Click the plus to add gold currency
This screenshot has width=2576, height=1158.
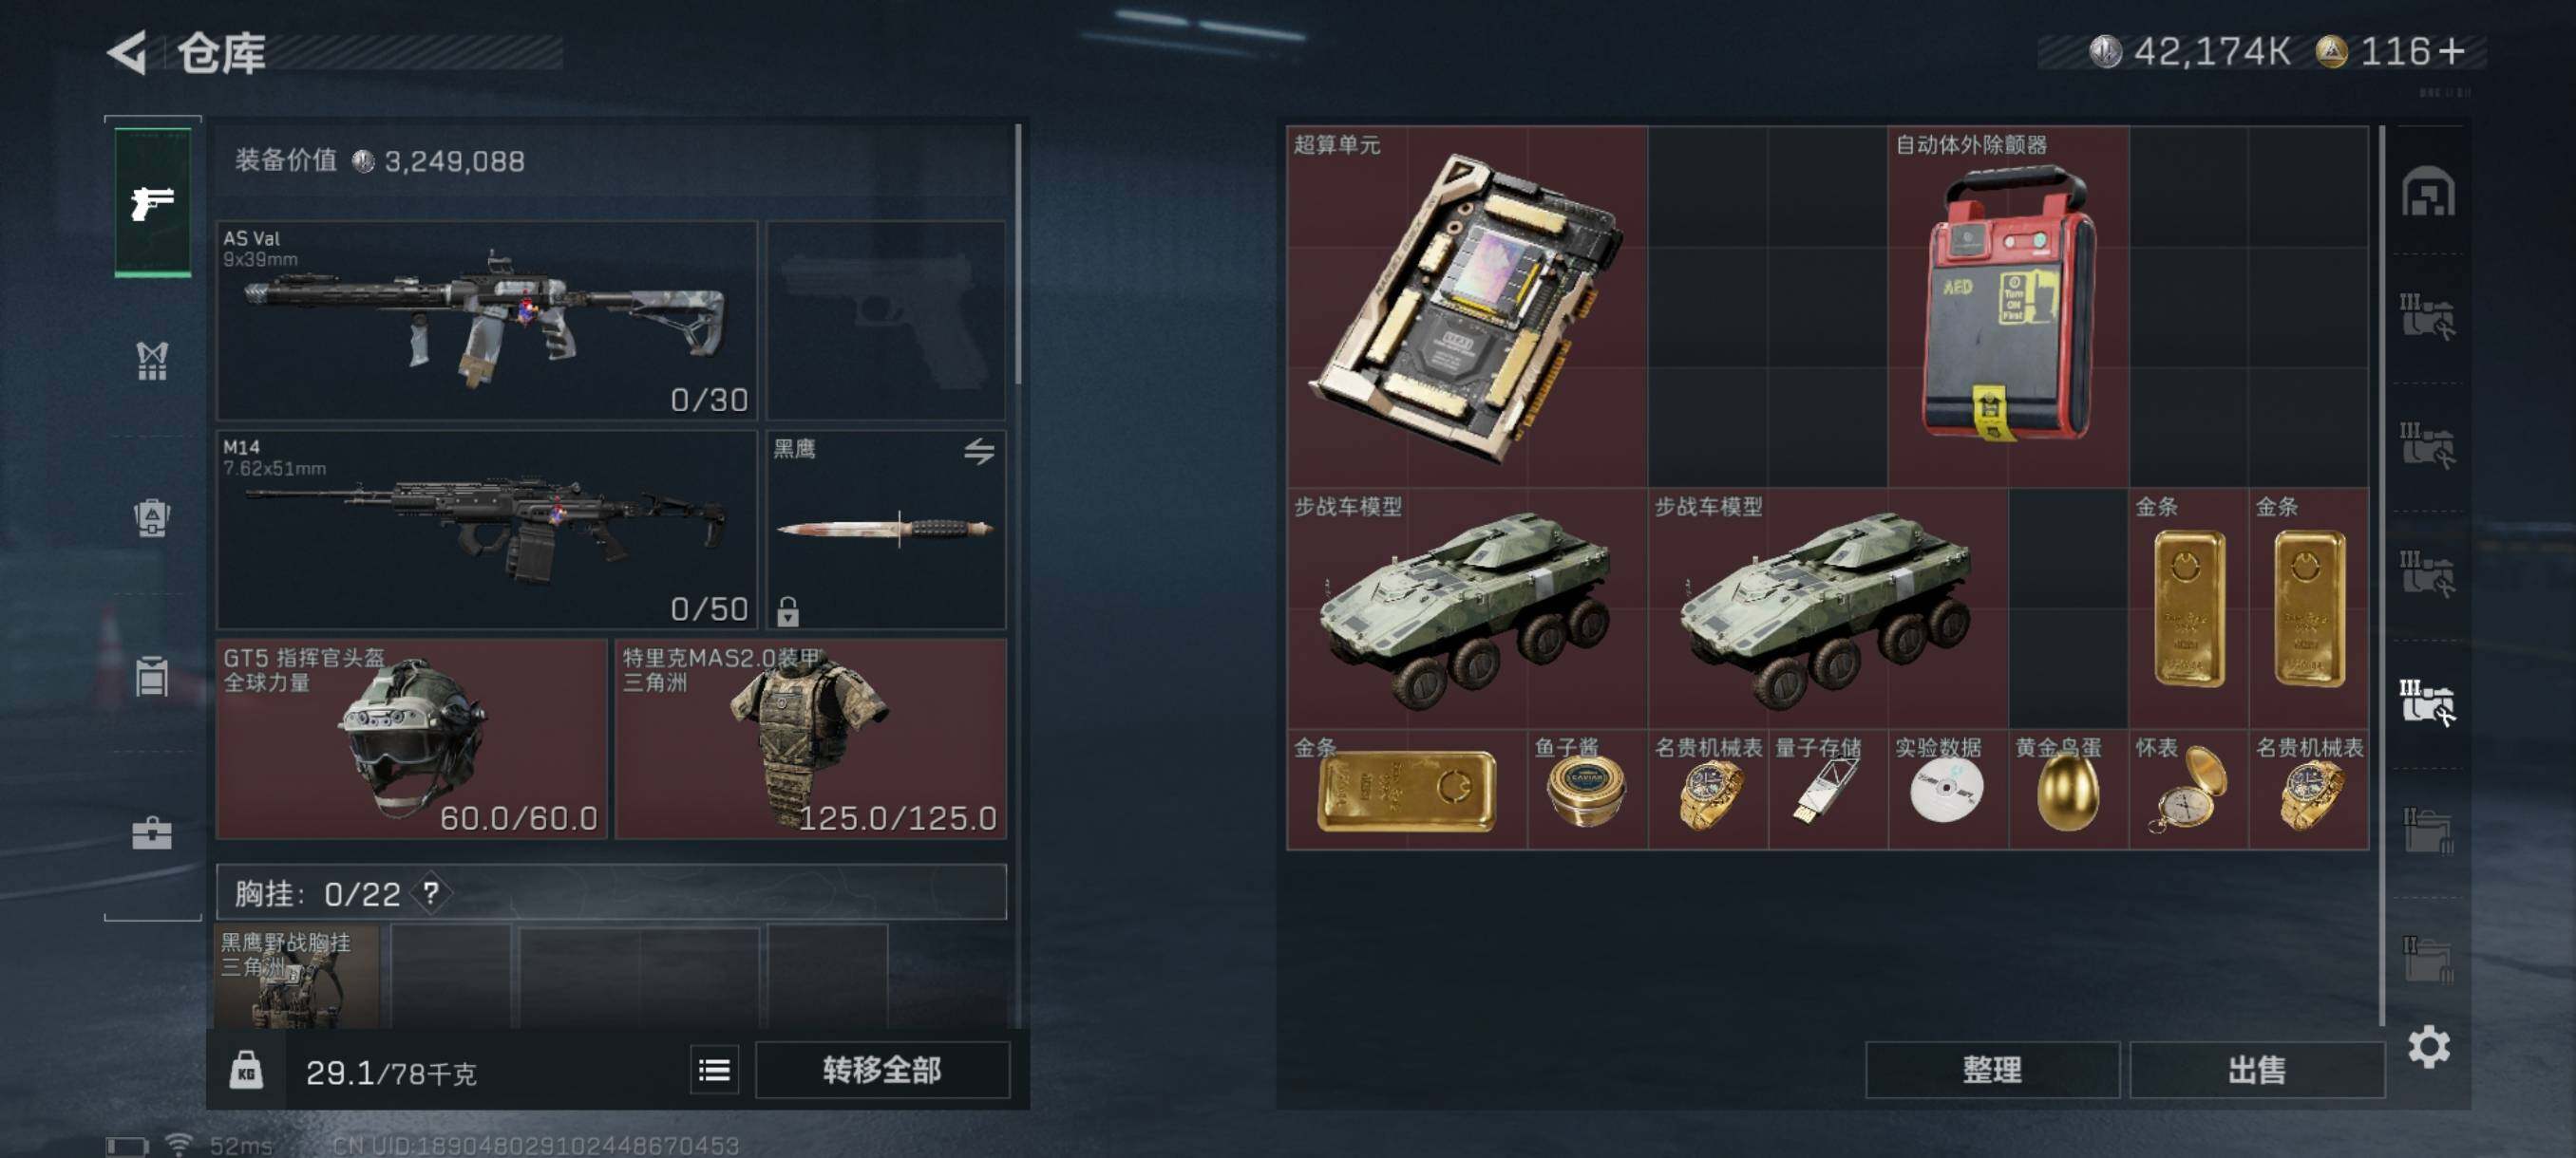pyautogui.click(x=2453, y=52)
